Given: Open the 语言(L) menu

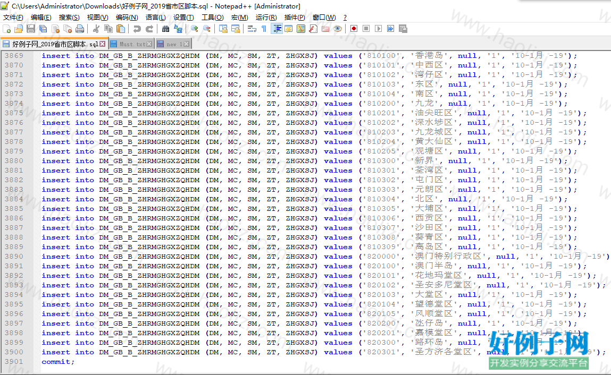Looking at the screenshot, I should point(155,18).
